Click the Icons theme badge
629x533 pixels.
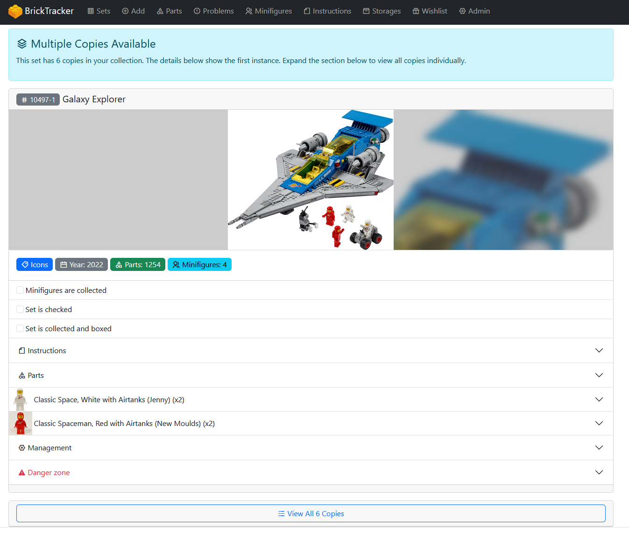tap(35, 264)
